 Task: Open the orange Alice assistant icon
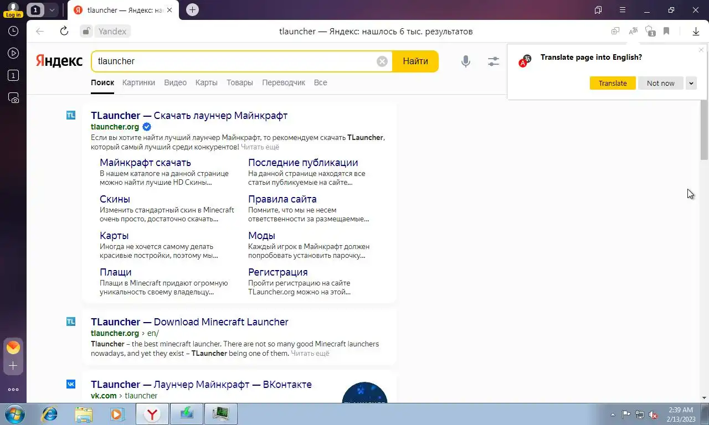pos(13,347)
